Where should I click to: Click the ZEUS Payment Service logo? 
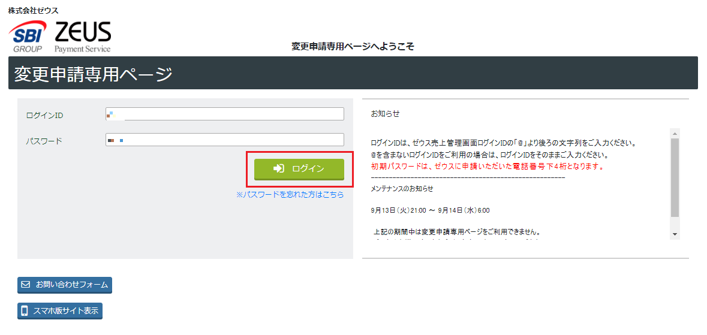pos(82,37)
